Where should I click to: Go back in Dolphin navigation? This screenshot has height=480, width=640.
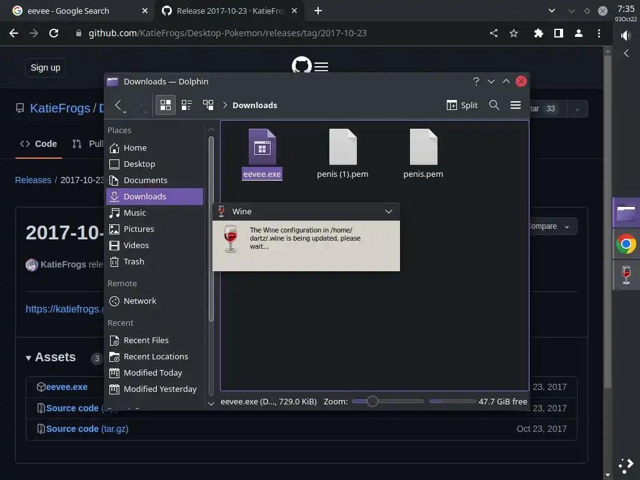(118, 105)
